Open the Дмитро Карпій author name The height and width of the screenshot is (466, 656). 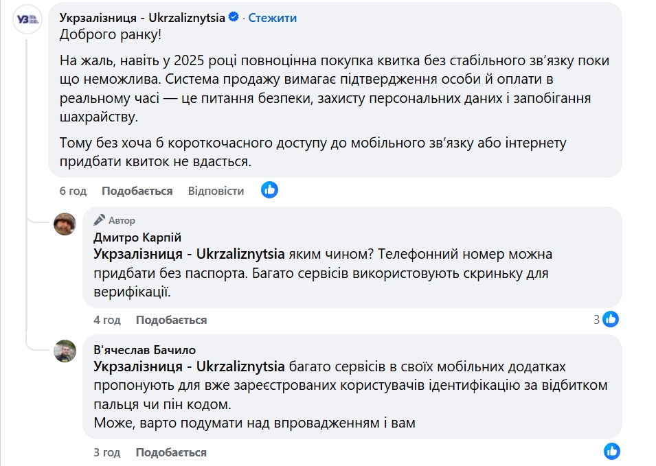137,237
